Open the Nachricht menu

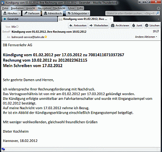[59, 8]
